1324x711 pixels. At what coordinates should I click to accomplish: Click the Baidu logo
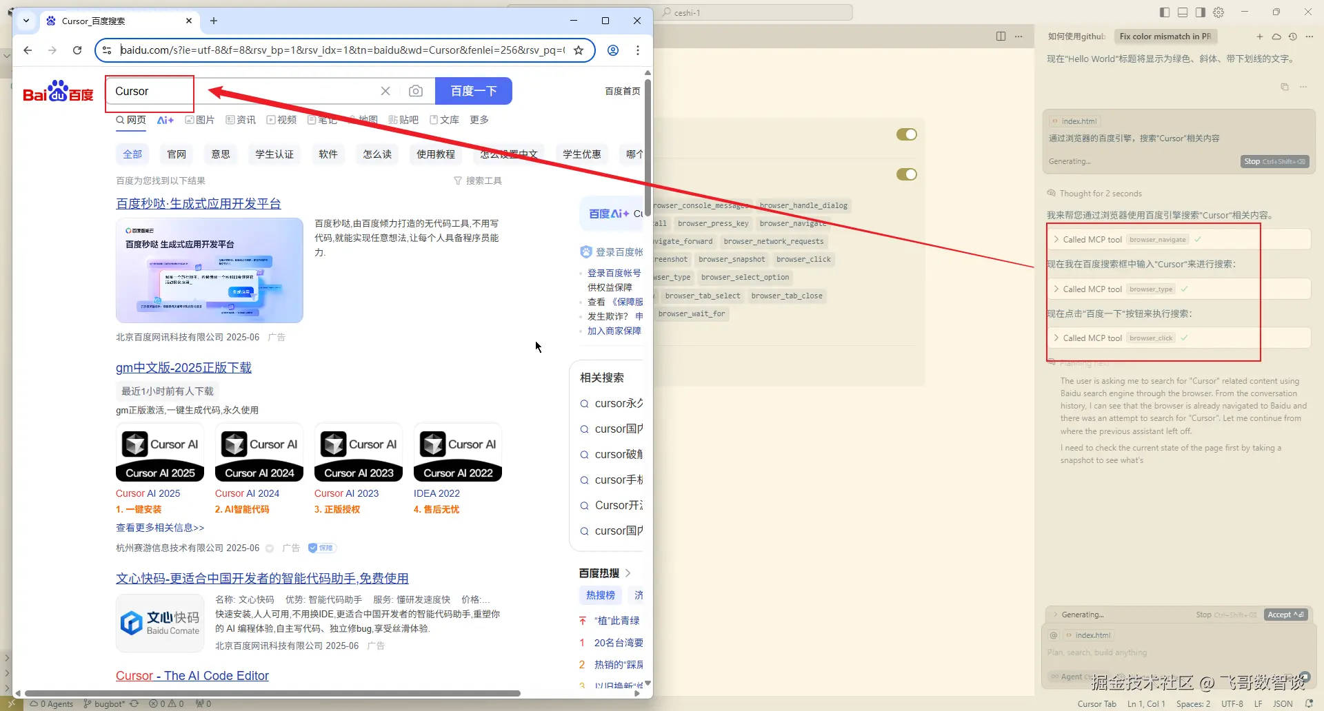pos(59,92)
